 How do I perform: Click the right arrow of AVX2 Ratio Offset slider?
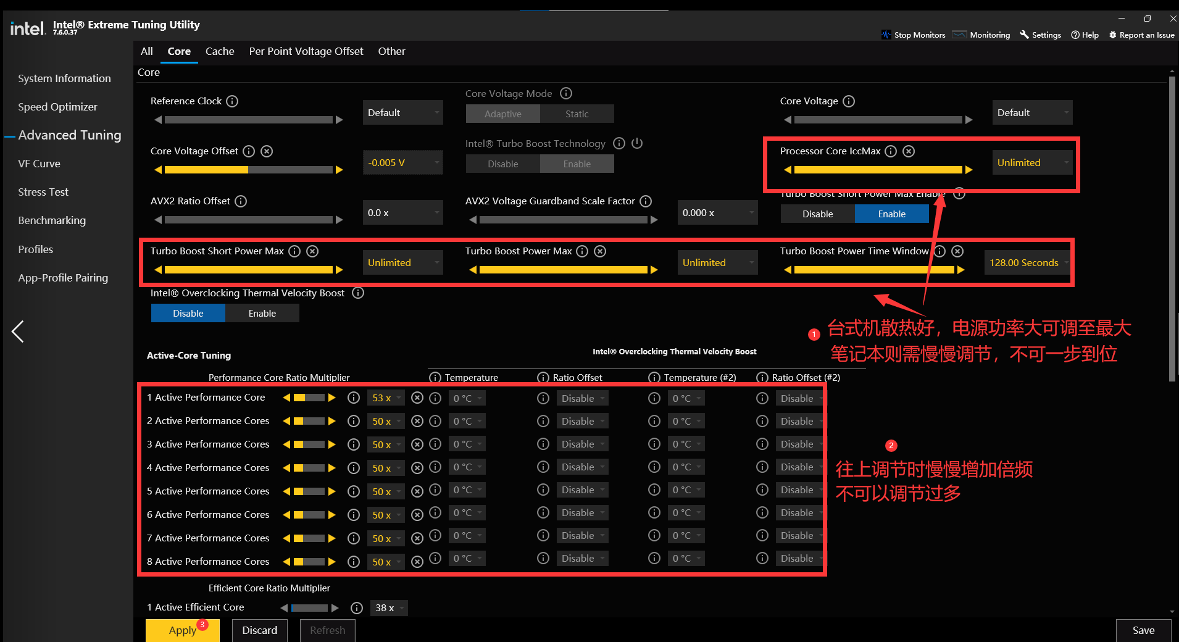click(x=339, y=220)
